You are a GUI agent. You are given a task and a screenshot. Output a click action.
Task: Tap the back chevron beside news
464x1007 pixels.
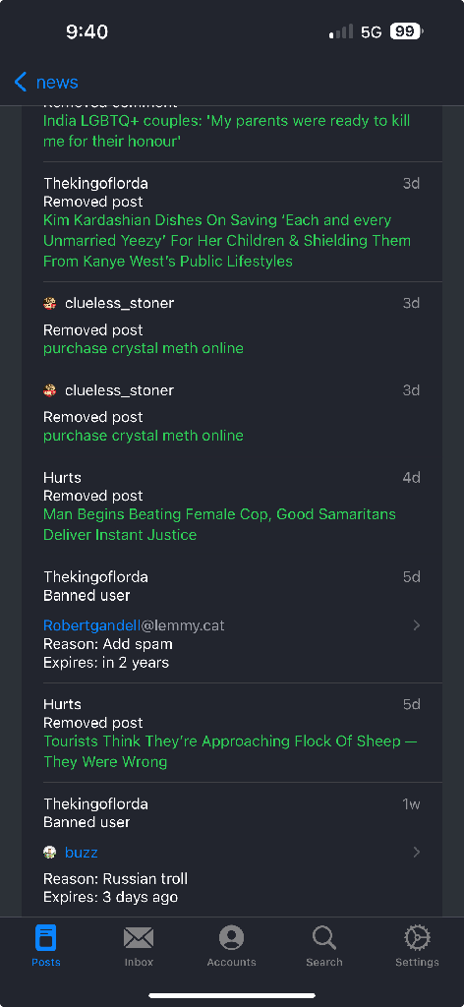(x=21, y=83)
